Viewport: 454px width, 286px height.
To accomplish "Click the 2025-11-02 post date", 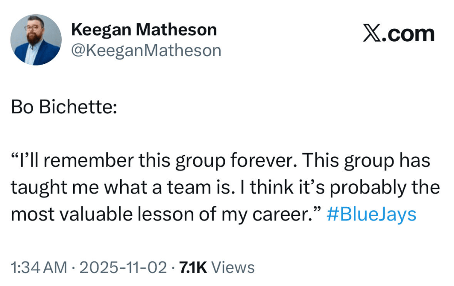I will 124,267.
